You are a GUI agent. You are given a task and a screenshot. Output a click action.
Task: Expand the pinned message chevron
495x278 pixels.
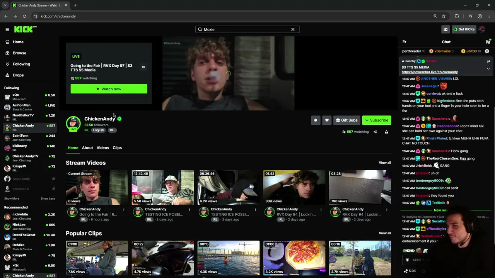click(x=488, y=69)
